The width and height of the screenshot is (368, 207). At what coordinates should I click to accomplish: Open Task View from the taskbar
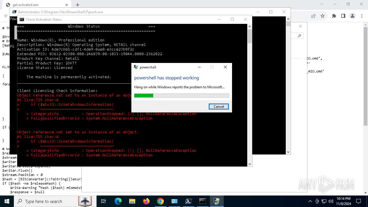pos(103,201)
